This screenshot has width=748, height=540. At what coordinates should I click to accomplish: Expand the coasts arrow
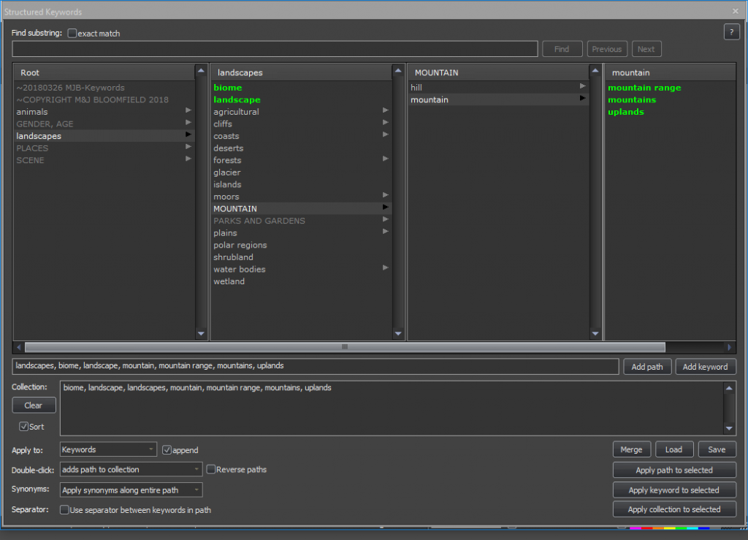click(x=386, y=134)
